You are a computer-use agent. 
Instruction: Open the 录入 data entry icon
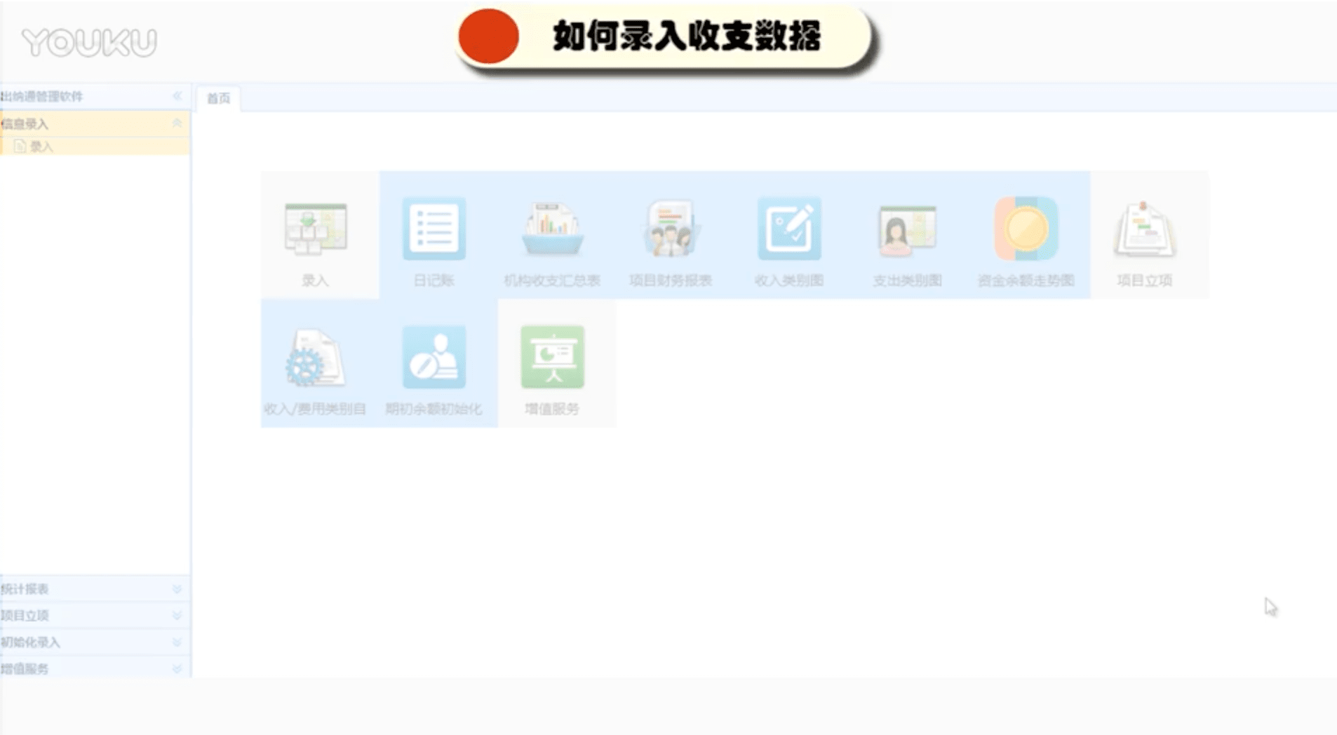coord(315,229)
